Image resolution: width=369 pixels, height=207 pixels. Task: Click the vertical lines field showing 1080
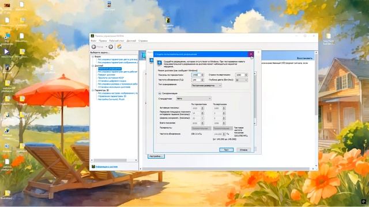(x=240, y=75)
